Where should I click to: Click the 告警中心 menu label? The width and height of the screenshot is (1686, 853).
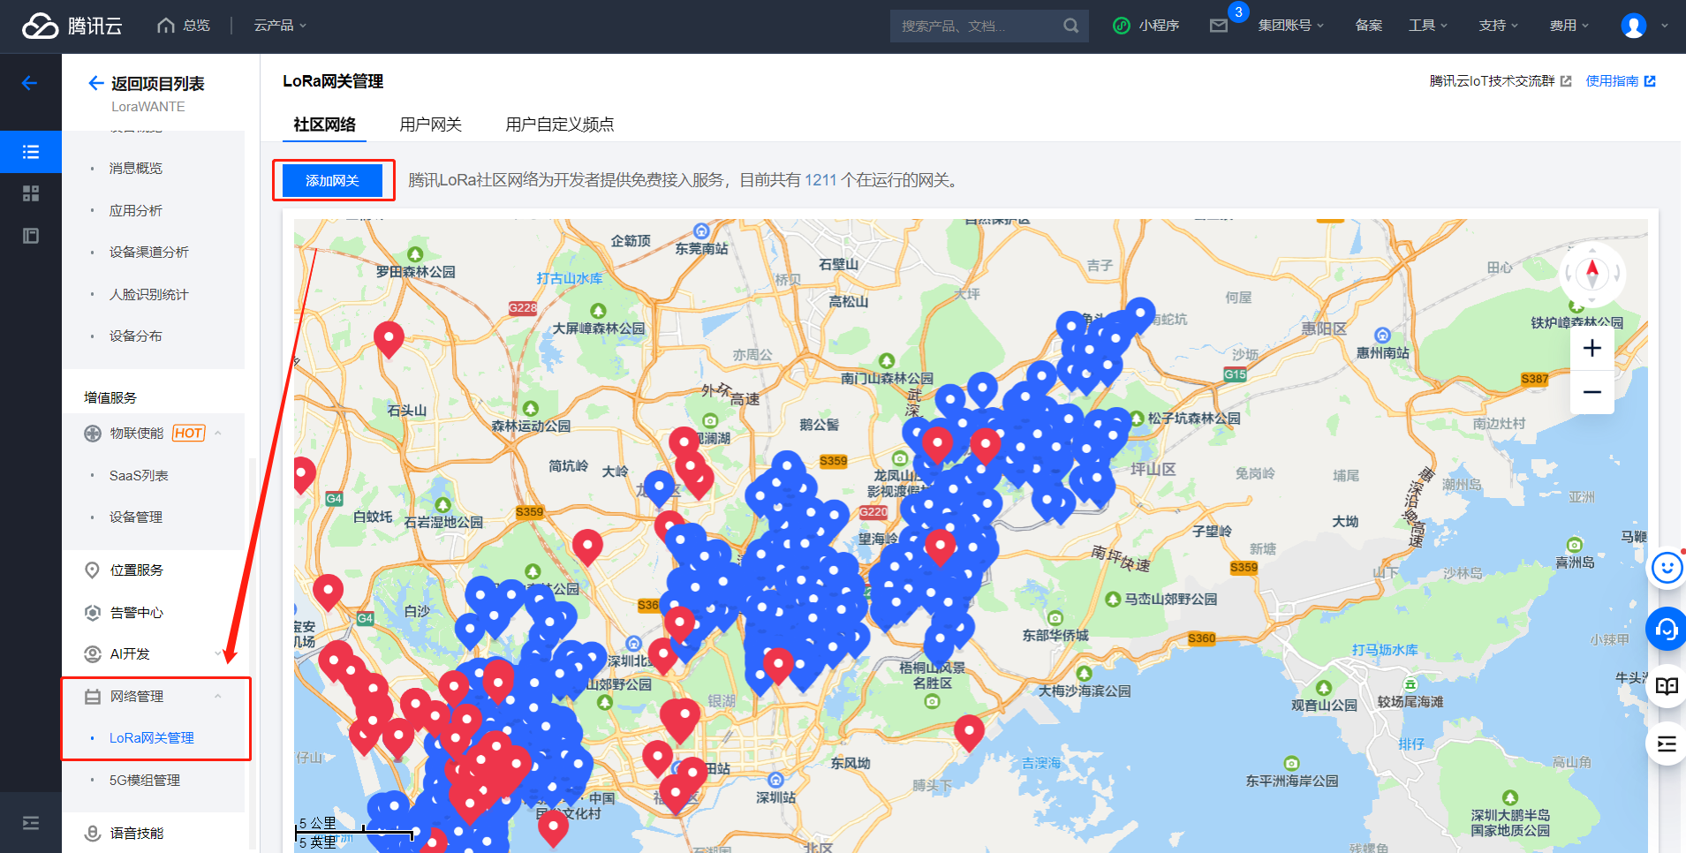click(x=137, y=613)
